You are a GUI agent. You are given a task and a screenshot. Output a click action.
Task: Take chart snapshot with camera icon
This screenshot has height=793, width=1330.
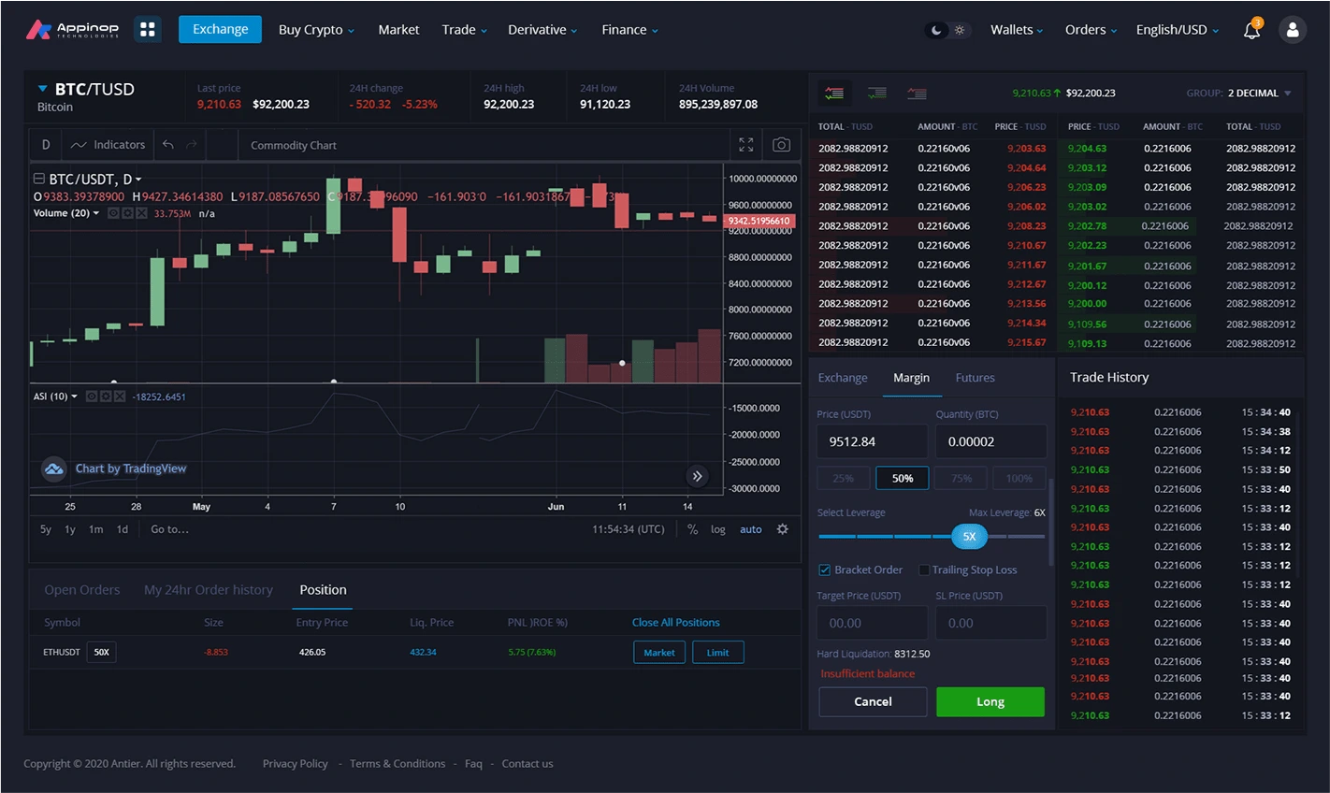781,145
